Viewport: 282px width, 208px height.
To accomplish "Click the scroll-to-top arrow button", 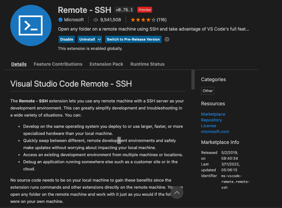I will tap(177, 192).
